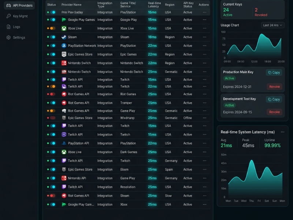The height and width of the screenshot is (220, 293).
Task: Click the PlayStation API provider icon
Action: [64, 143]
